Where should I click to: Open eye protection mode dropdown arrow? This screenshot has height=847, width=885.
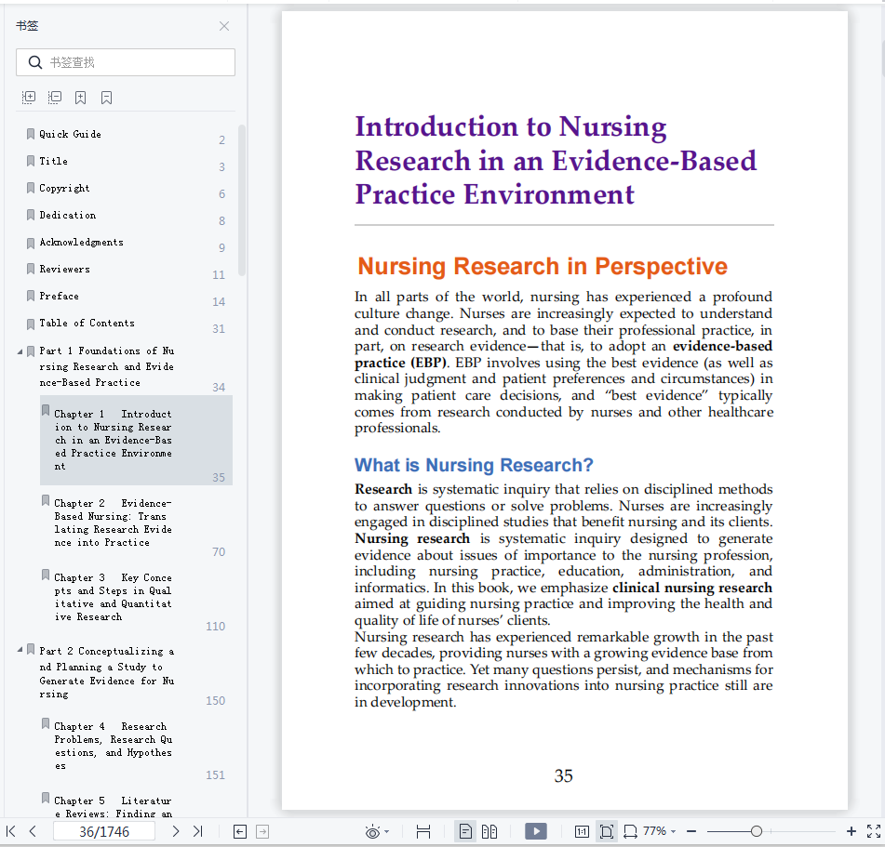click(386, 832)
